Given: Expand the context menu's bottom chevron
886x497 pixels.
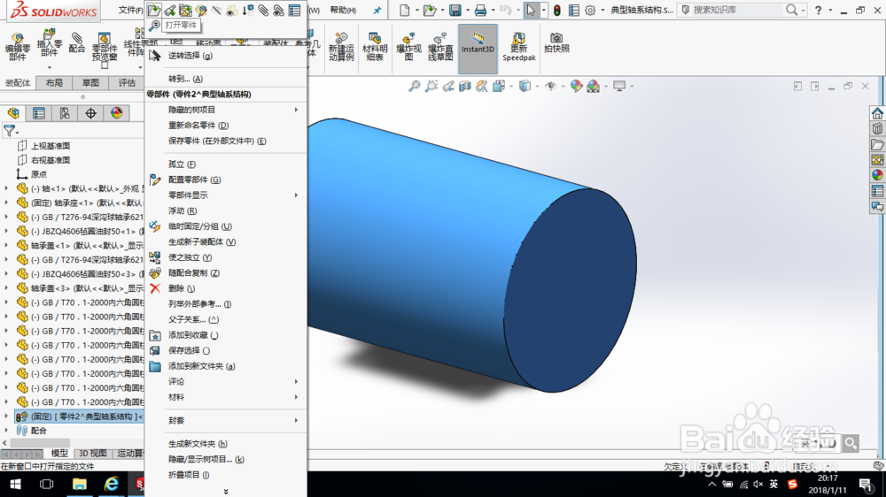Looking at the screenshot, I should pyautogui.click(x=226, y=492).
